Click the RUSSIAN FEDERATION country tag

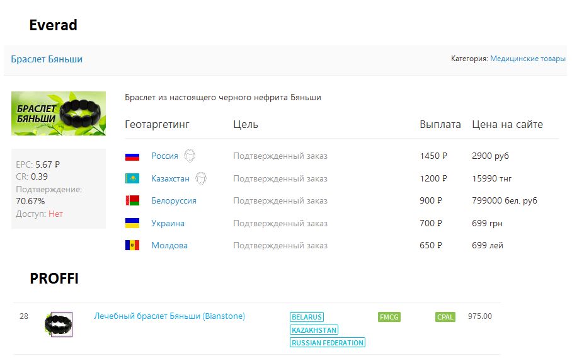pyautogui.click(x=328, y=343)
